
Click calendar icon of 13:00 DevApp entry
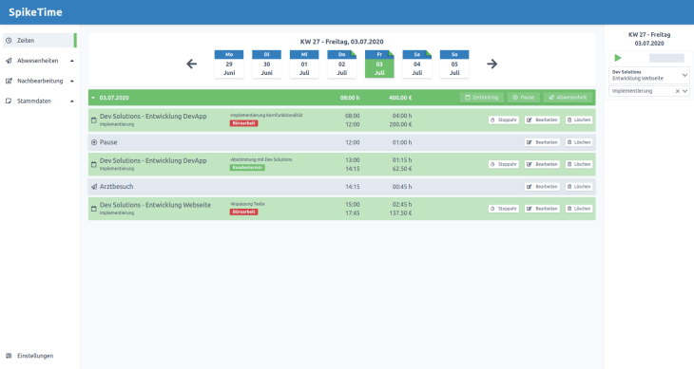(x=94, y=164)
